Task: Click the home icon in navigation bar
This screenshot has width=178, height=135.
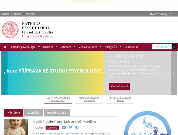Action: pyautogui.click(x=5, y=47)
